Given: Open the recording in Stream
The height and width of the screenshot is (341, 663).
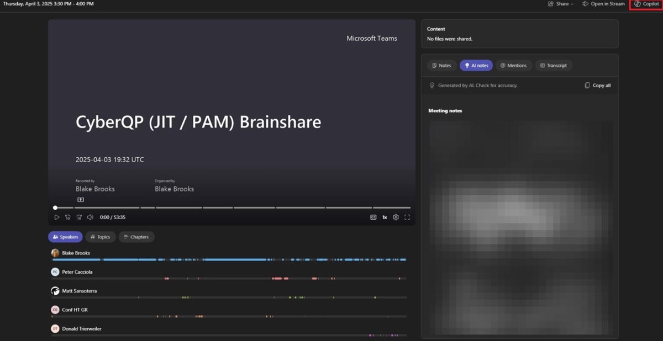Looking at the screenshot, I should [x=603, y=4].
